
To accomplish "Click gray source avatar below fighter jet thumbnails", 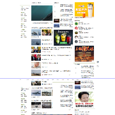I will point(32,97).
